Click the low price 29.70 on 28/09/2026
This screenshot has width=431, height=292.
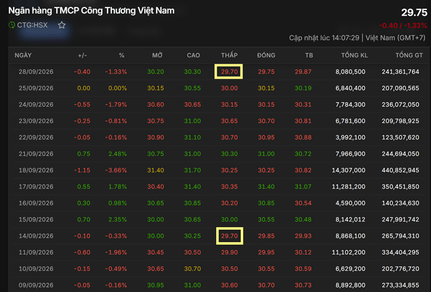pyautogui.click(x=229, y=72)
